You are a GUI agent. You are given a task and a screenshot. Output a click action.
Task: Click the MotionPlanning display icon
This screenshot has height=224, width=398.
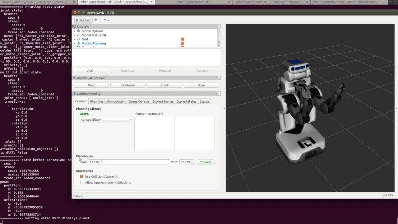pyautogui.click(x=79, y=43)
